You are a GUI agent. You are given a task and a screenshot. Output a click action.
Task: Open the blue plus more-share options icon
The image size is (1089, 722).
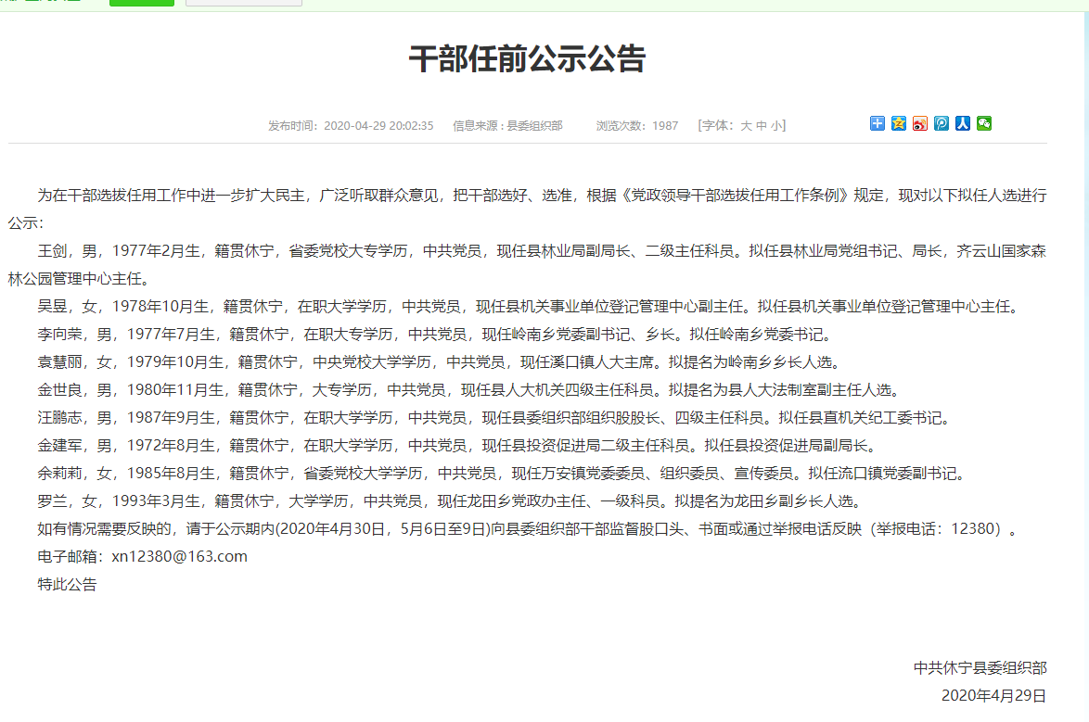pos(878,123)
